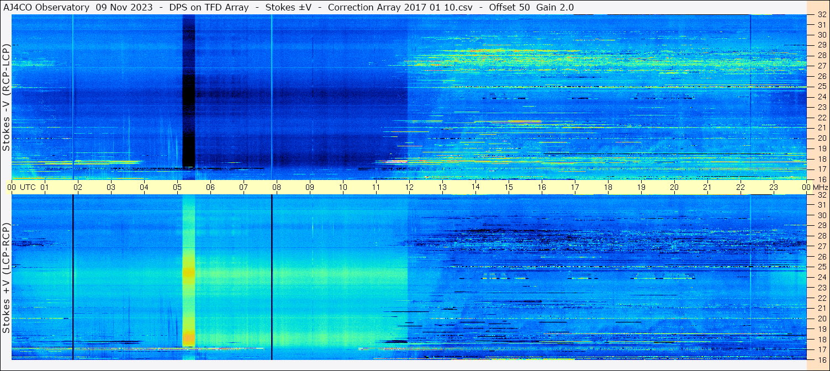Click the 32 MHz label in upper Stokes -V panel
This screenshot has height=371, width=830.
tap(822, 15)
